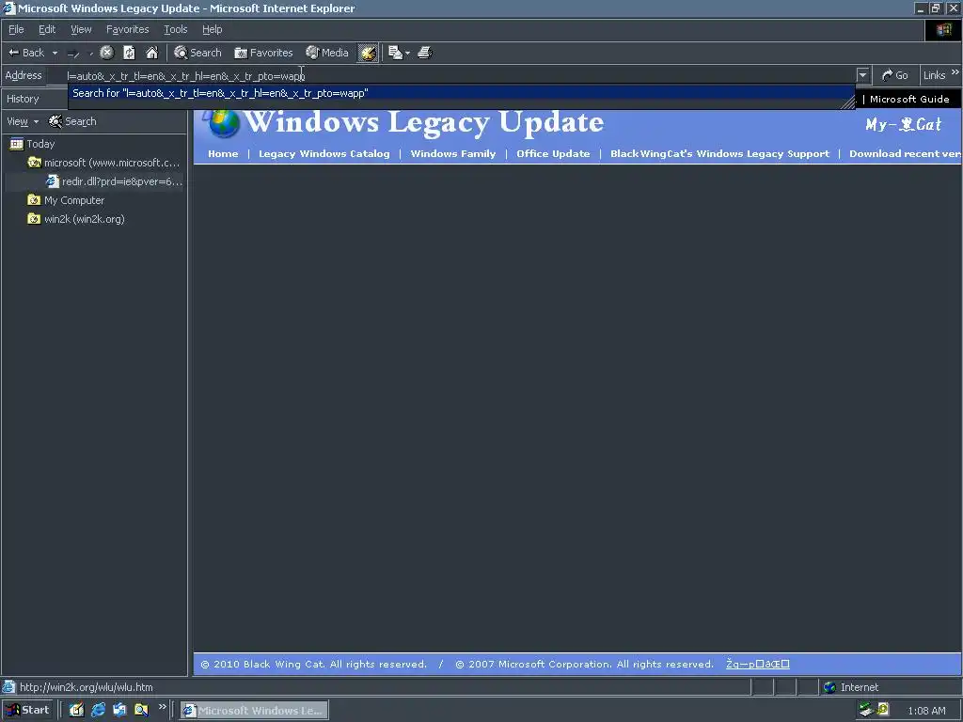Open the Favorites toolbar button
The width and height of the screenshot is (963, 722).
click(263, 53)
